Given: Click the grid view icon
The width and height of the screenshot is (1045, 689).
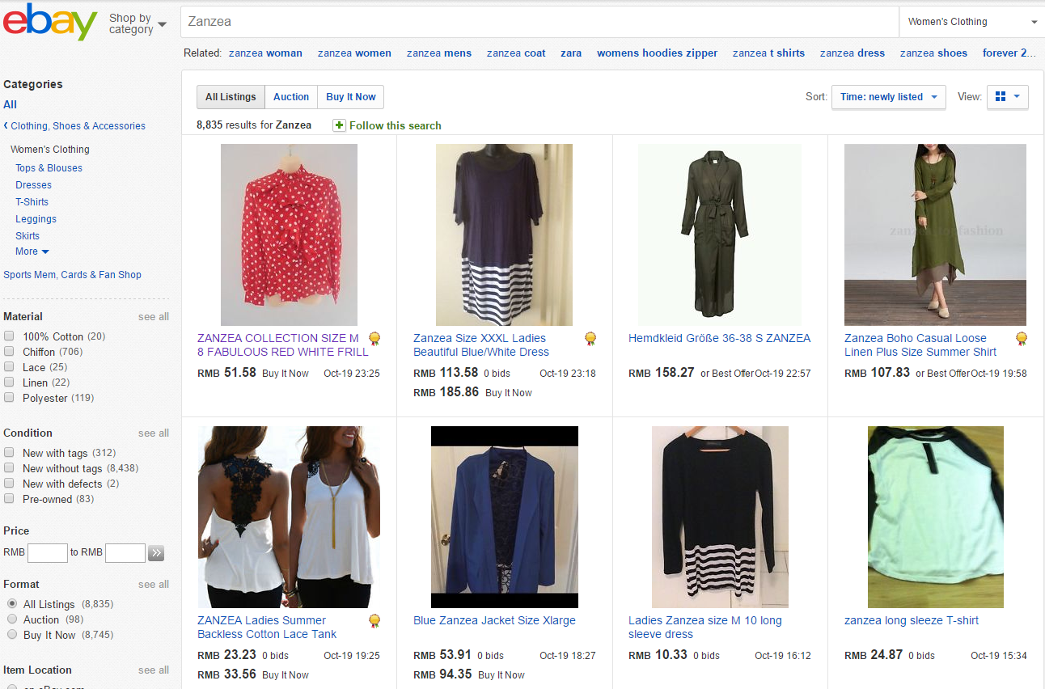Looking at the screenshot, I should 1001,97.
